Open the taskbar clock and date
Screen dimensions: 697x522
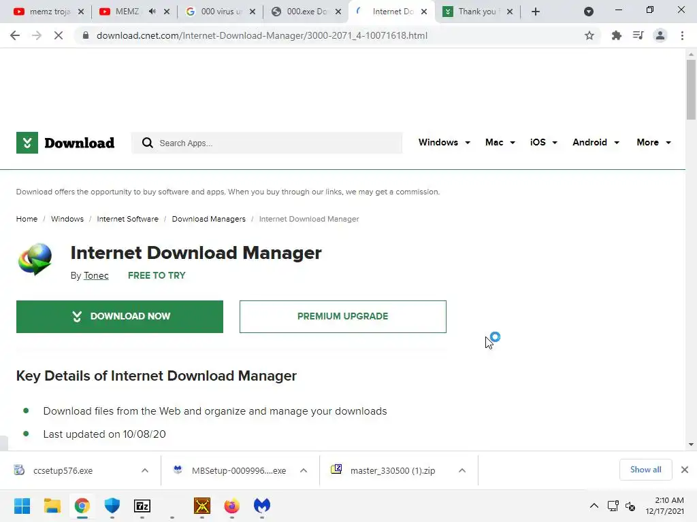(x=664, y=506)
